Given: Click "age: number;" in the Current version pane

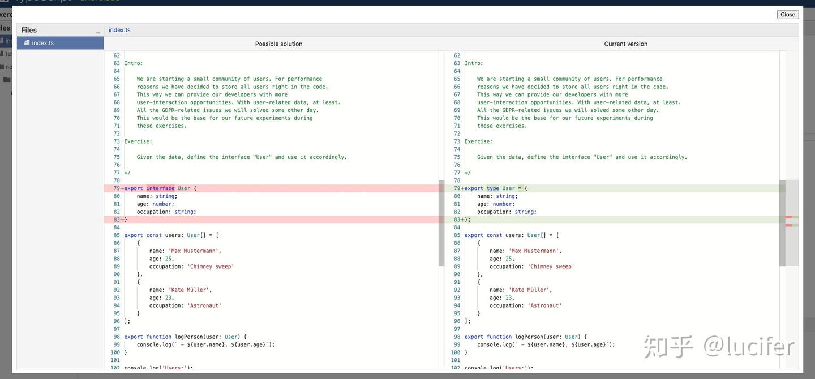Looking at the screenshot, I should (x=496, y=204).
